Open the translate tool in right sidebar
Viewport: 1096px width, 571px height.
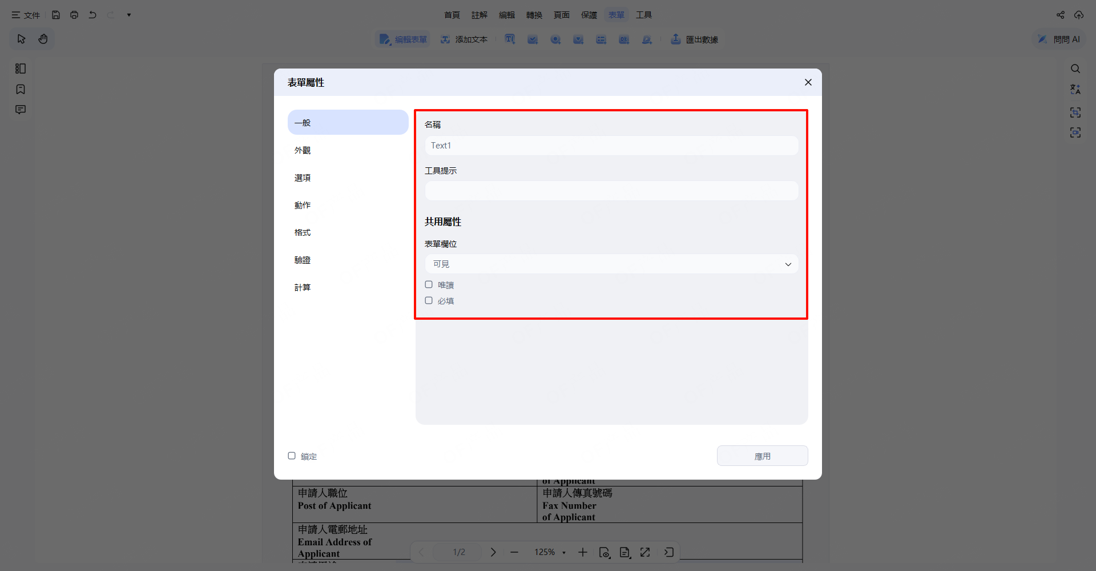[x=1076, y=89]
